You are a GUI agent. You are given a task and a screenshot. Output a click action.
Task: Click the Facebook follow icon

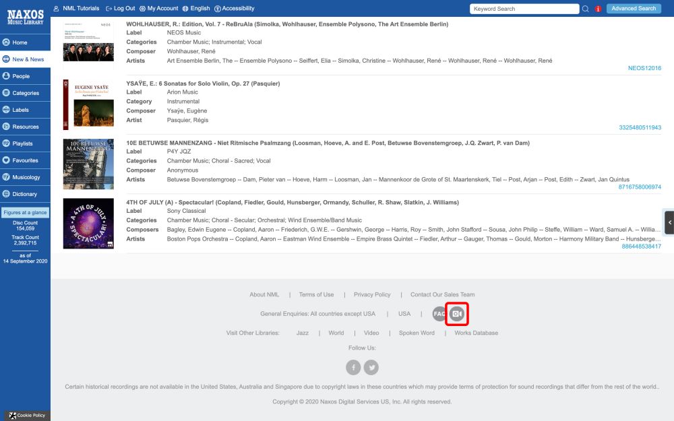click(353, 367)
